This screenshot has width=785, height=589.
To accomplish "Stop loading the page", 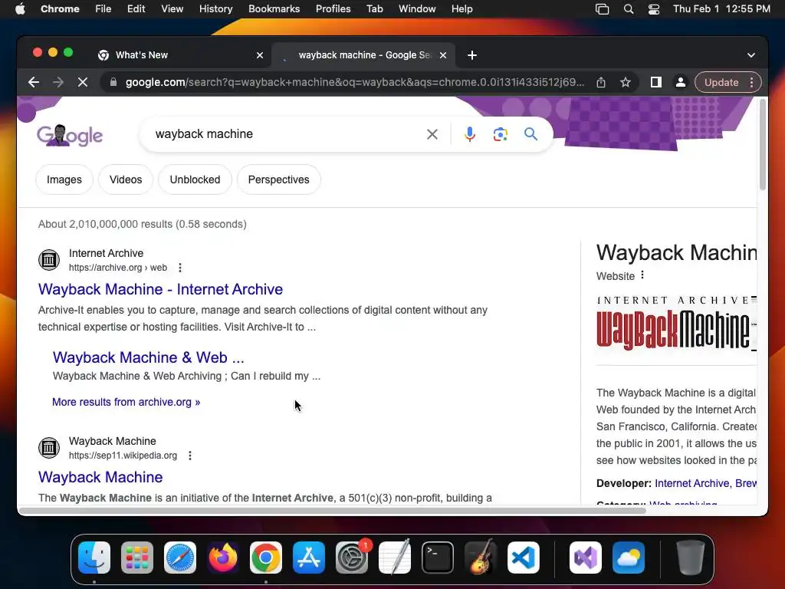I will [x=83, y=82].
